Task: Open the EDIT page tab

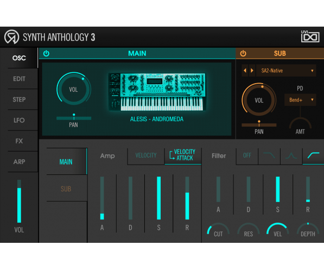Action: point(19,79)
